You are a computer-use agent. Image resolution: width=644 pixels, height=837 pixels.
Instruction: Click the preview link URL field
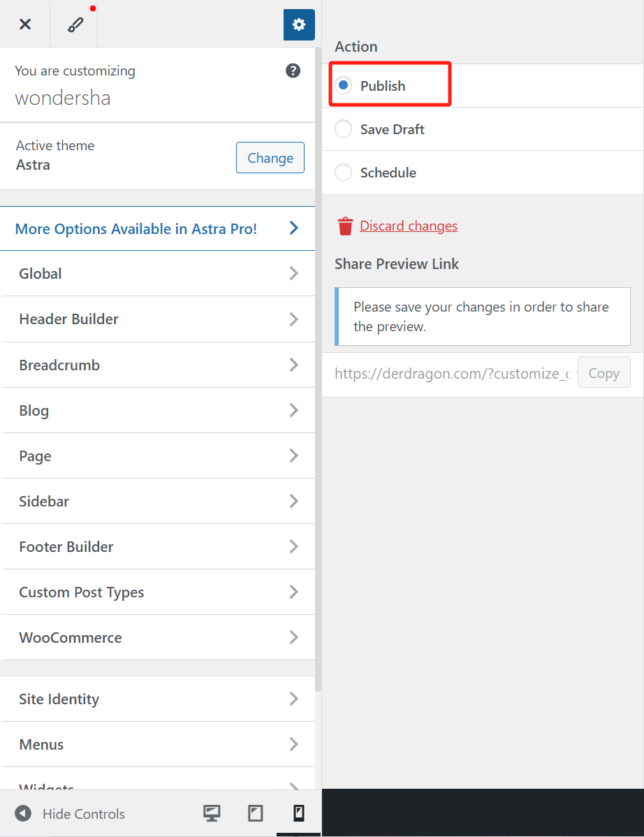coord(451,374)
